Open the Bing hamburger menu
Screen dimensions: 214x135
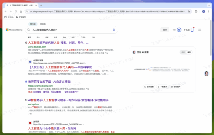[200, 30]
